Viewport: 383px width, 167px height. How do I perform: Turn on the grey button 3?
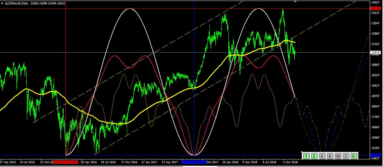(x=345, y=156)
